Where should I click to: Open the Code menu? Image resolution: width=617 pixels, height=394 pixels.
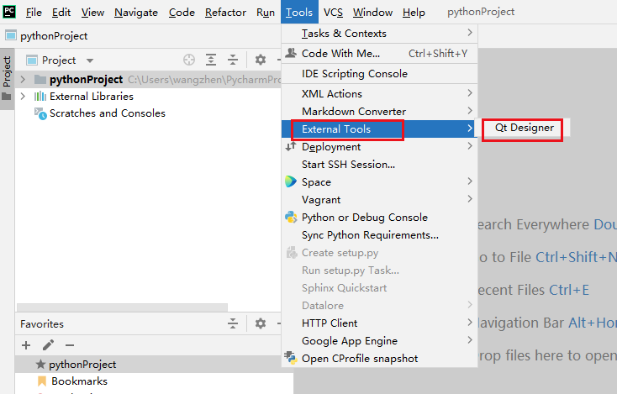[182, 13]
